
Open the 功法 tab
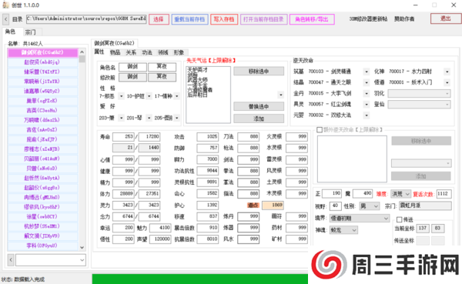pos(147,52)
